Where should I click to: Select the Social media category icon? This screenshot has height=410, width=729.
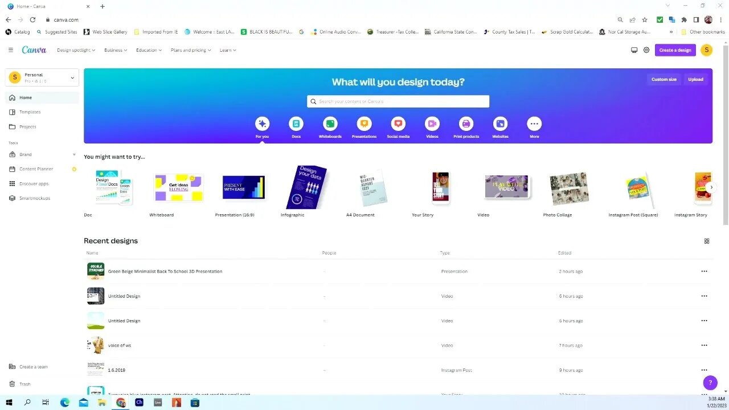click(x=398, y=124)
